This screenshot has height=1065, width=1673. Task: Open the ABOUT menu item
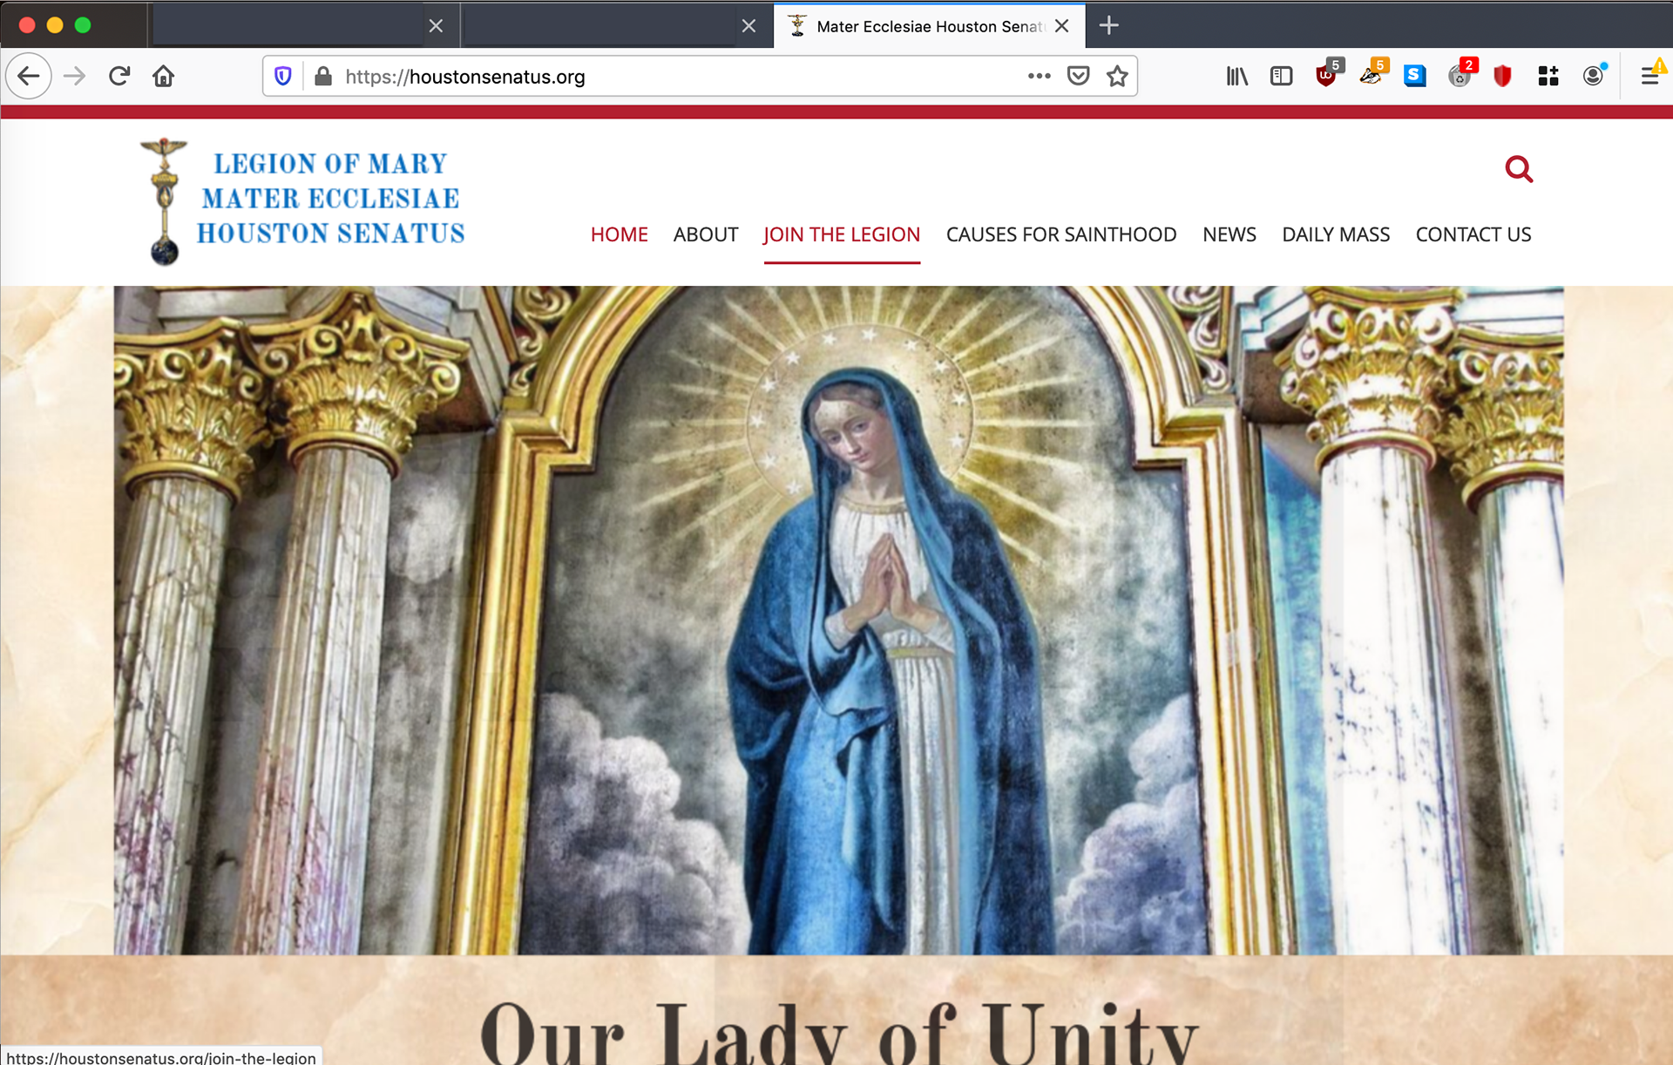(706, 234)
